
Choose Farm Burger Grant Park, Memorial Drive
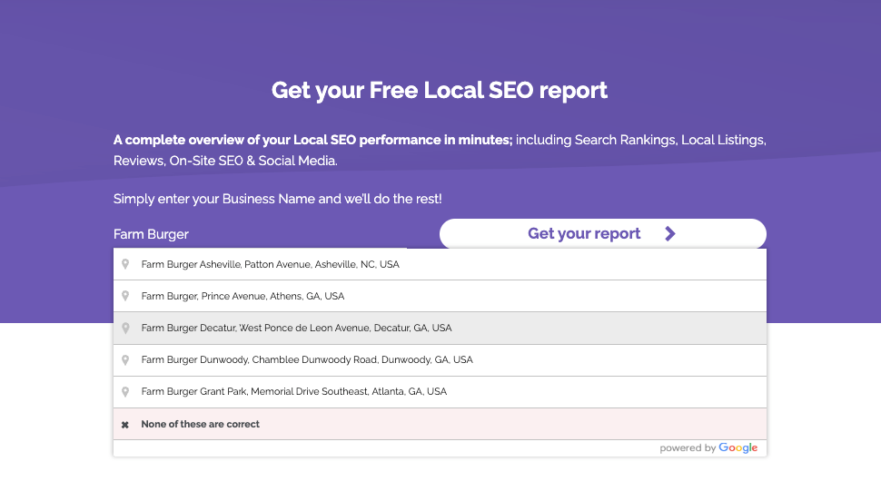[440, 392]
